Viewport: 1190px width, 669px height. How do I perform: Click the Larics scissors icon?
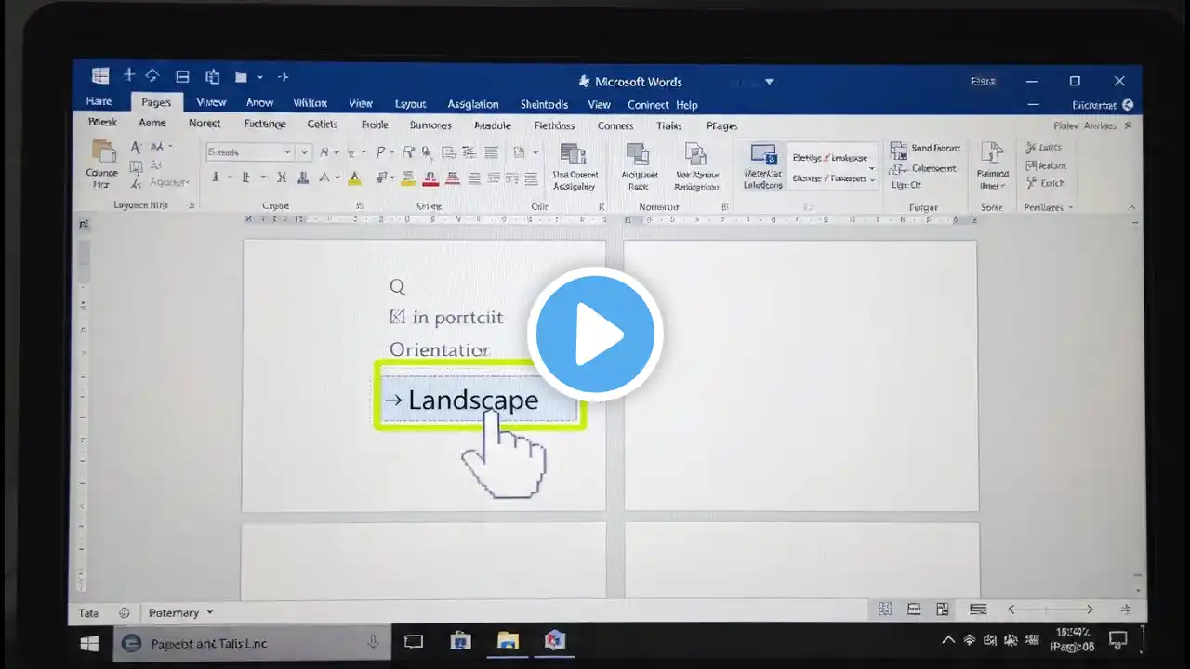coord(1030,148)
